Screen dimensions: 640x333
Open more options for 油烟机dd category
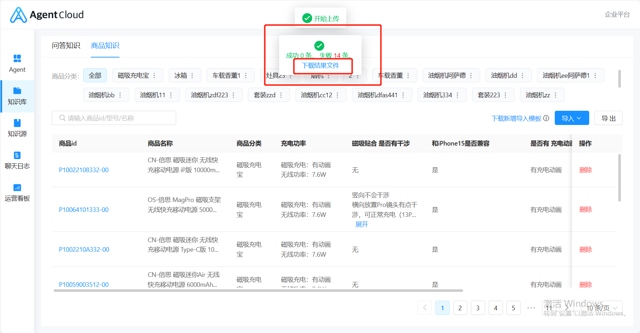522,76
